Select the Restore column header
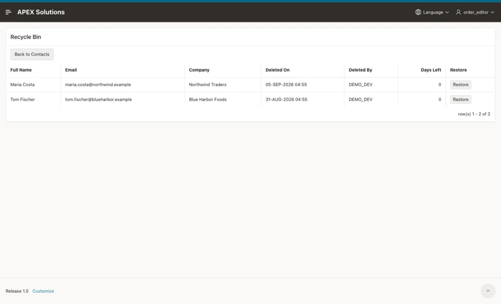The height and width of the screenshot is (304, 501). [458, 70]
